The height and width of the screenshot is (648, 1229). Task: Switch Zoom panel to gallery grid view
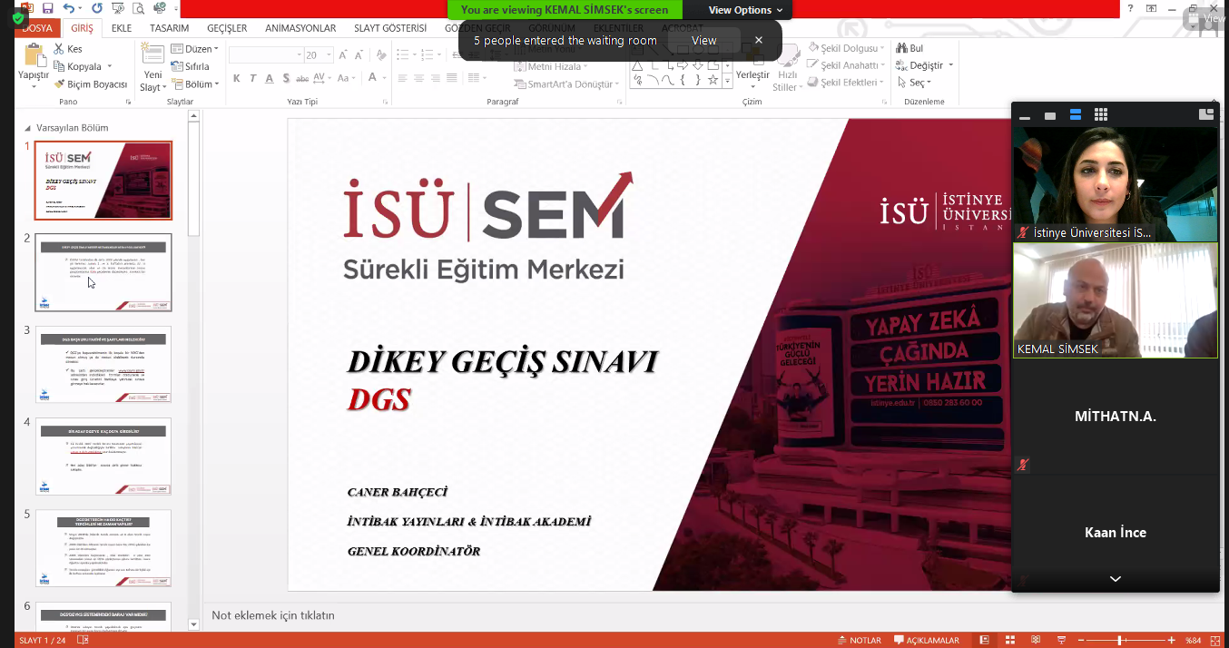tap(1101, 115)
